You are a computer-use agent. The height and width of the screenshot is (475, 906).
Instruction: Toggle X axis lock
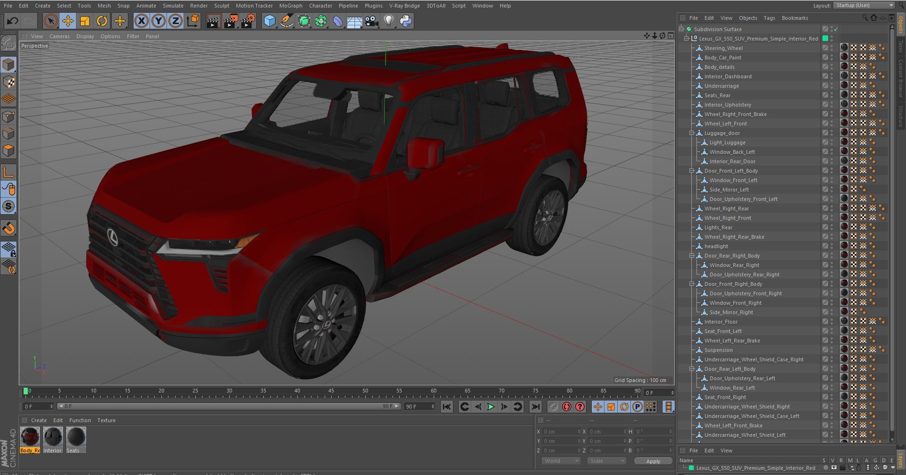(x=142, y=21)
